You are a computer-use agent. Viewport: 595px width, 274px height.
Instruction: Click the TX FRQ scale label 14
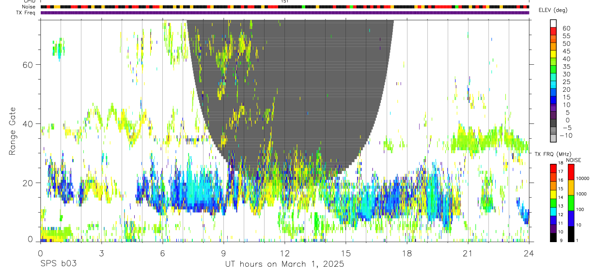[561, 198]
